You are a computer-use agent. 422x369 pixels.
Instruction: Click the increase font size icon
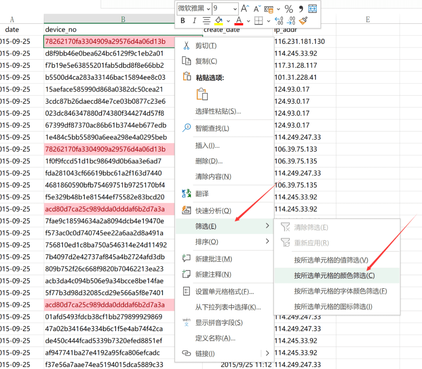click(x=245, y=8)
